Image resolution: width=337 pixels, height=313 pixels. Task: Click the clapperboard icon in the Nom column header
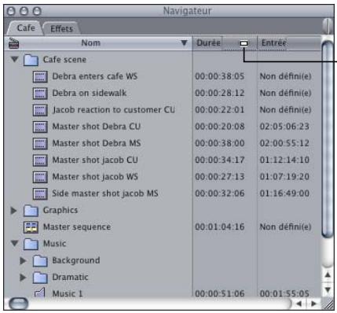click(x=13, y=43)
